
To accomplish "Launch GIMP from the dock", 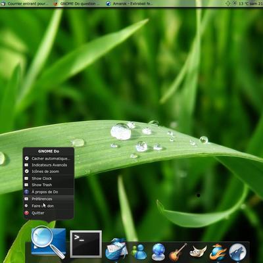I will (x=198, y=252).
